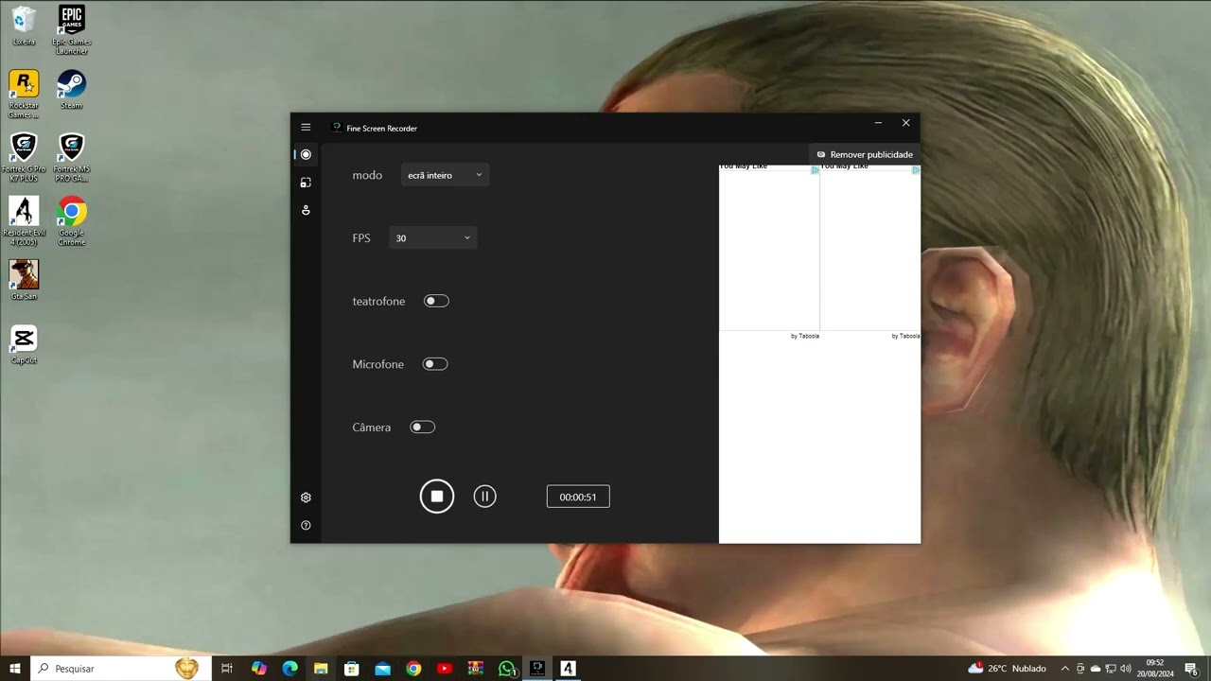Image resolution: width=1211 pixels, height=681 pixels.
Task: Click the left 'by Taboola' link
Action: [x=805, y=336]
